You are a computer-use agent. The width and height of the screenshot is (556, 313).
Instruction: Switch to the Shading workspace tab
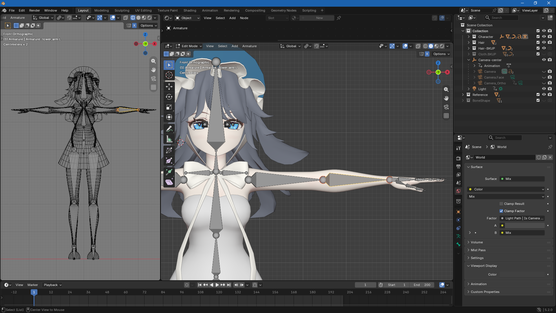point(190,10)
